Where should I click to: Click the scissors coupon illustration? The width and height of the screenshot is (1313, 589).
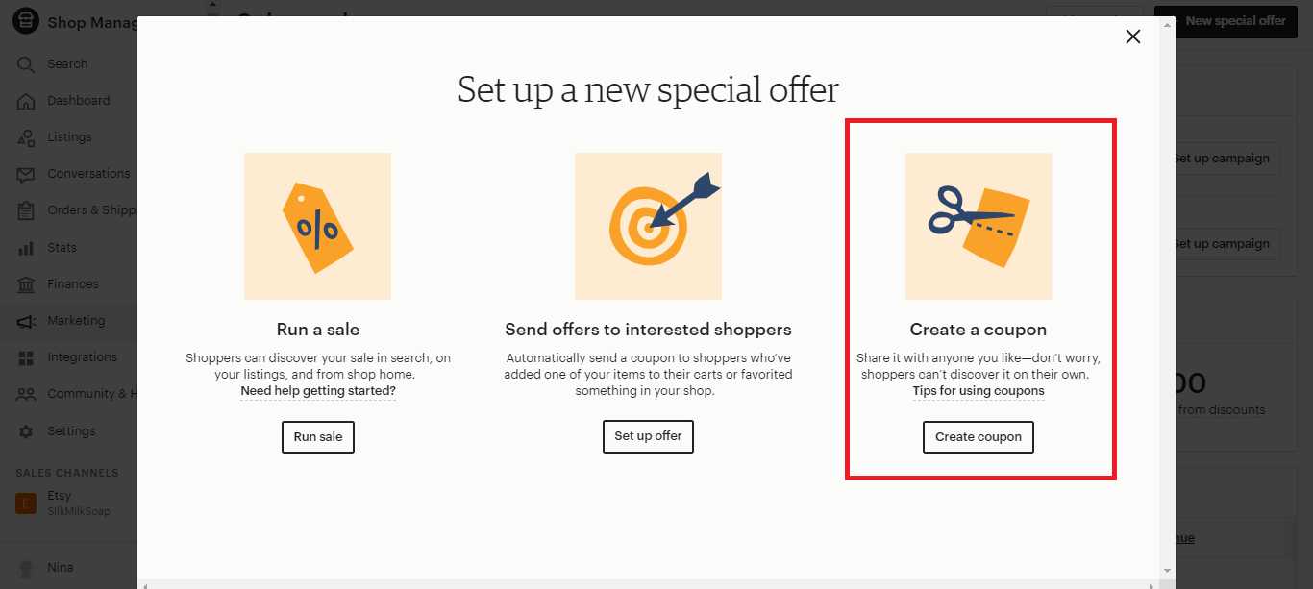tap(979, 226)
